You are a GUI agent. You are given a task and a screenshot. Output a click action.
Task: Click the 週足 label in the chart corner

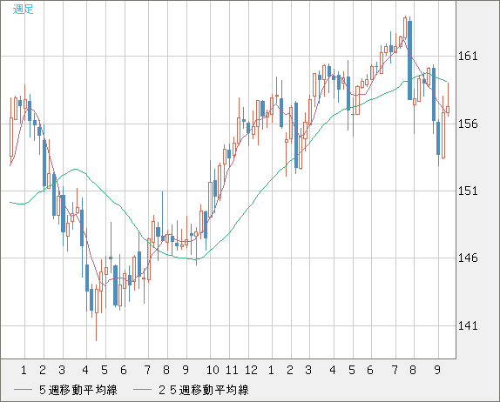pyautogui.click(x=23, y=10)
